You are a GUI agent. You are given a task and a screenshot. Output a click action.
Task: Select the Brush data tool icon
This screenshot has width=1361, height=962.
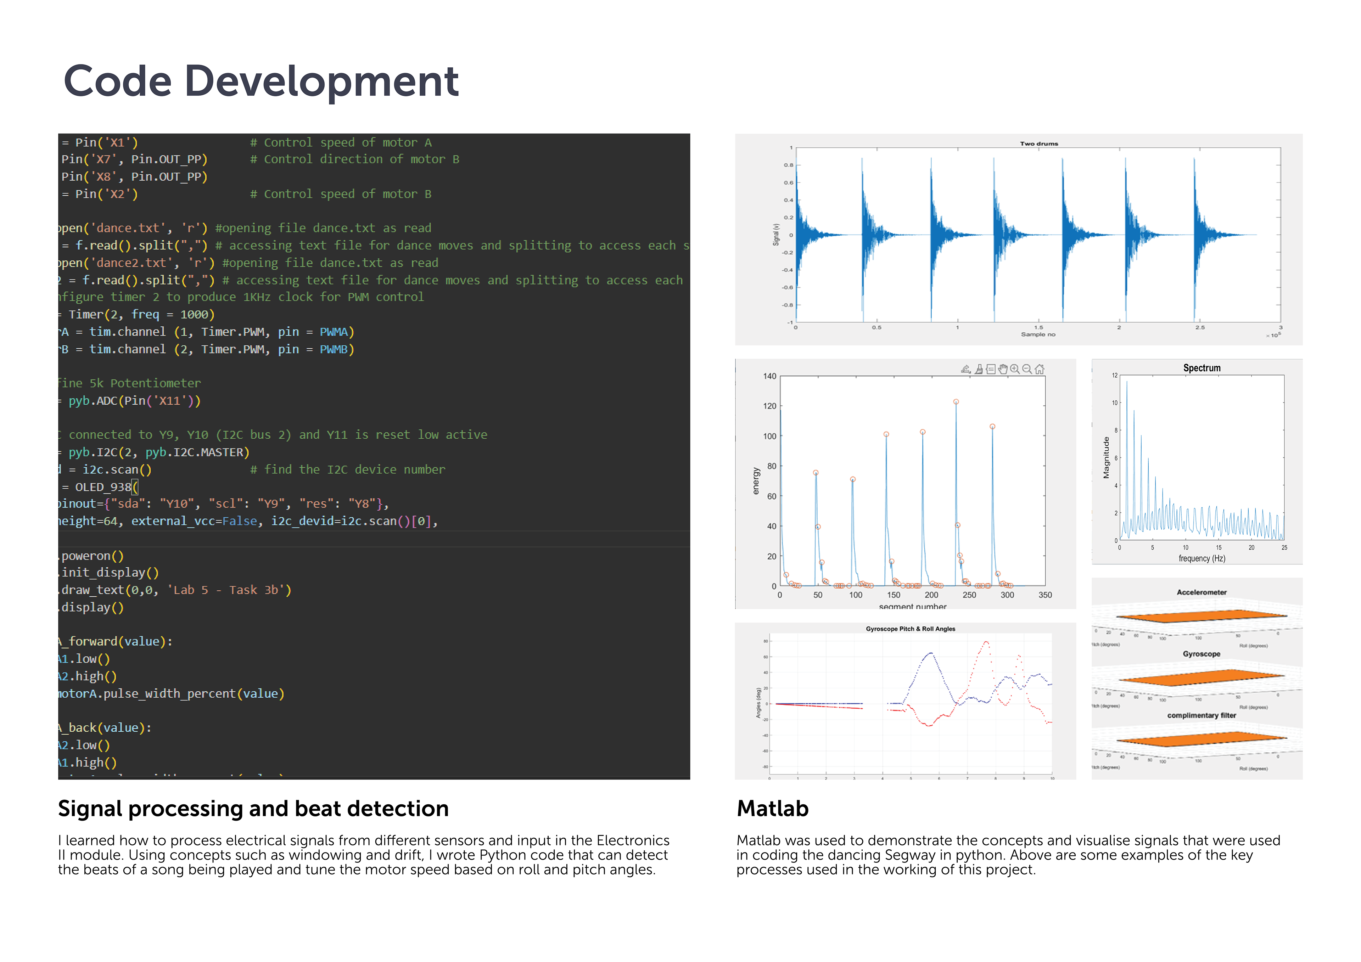tap(979, 369)
